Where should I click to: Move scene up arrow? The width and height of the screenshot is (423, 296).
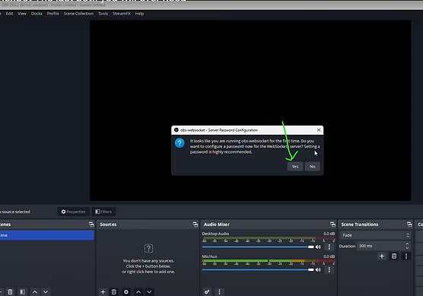(x=35, y=292)
